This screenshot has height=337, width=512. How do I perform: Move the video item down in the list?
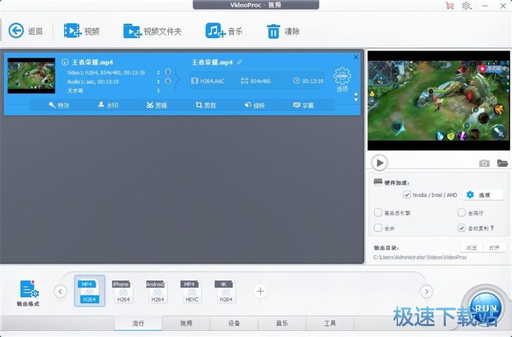point(356,100)
